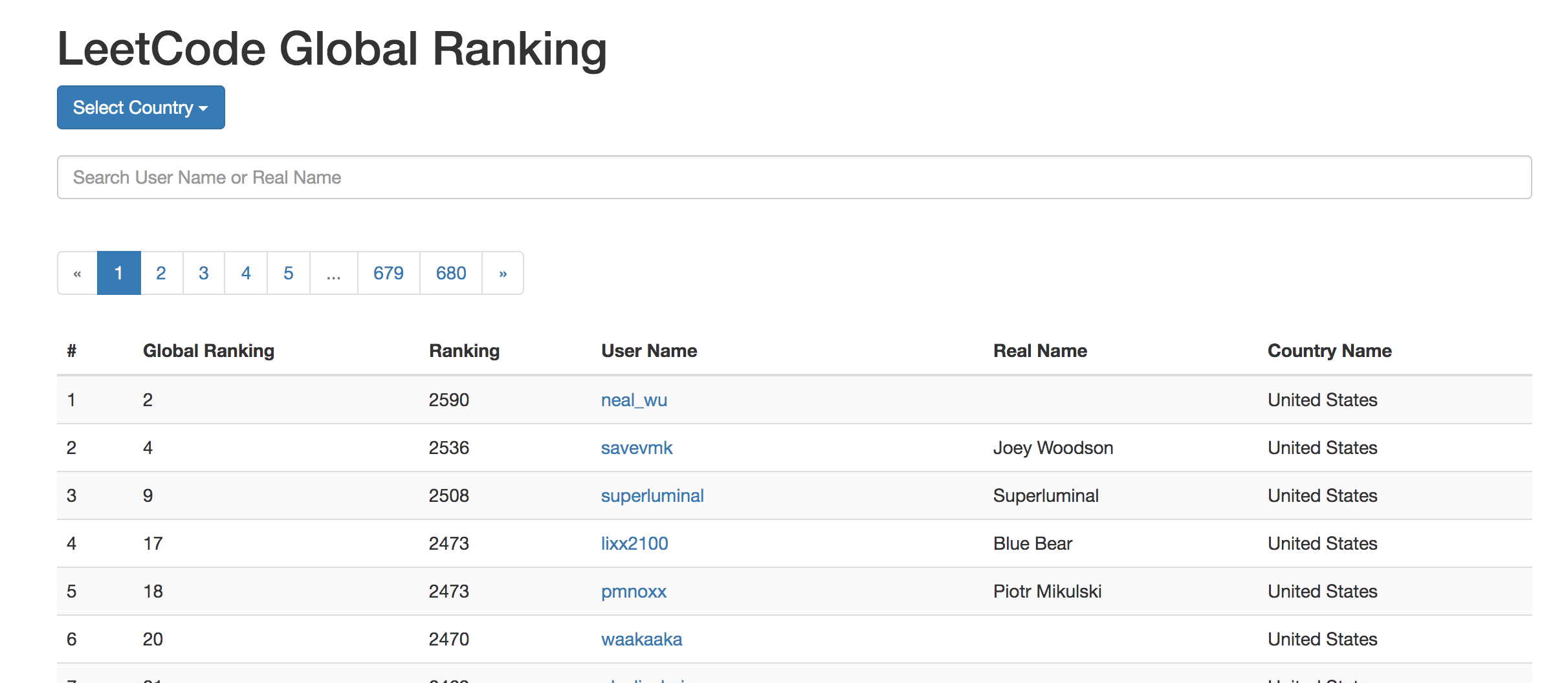The image size is (1566, 683).
Task: Jump to last page 680
Action: click(451, 273)
